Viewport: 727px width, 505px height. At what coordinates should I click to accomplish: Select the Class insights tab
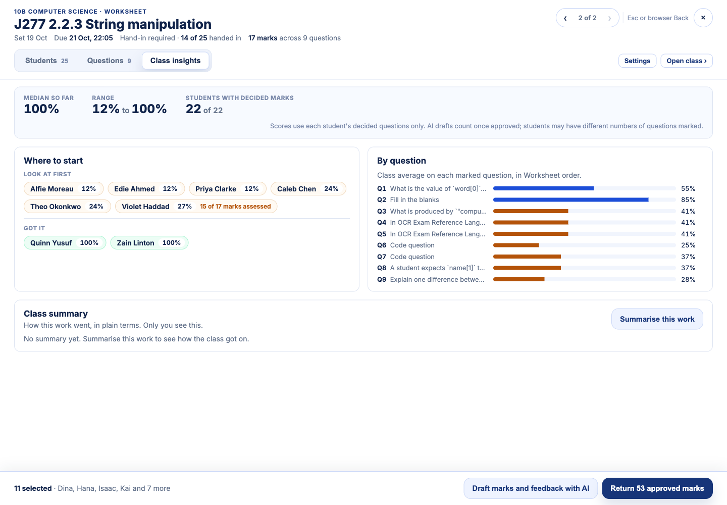(x=176, y=61)
